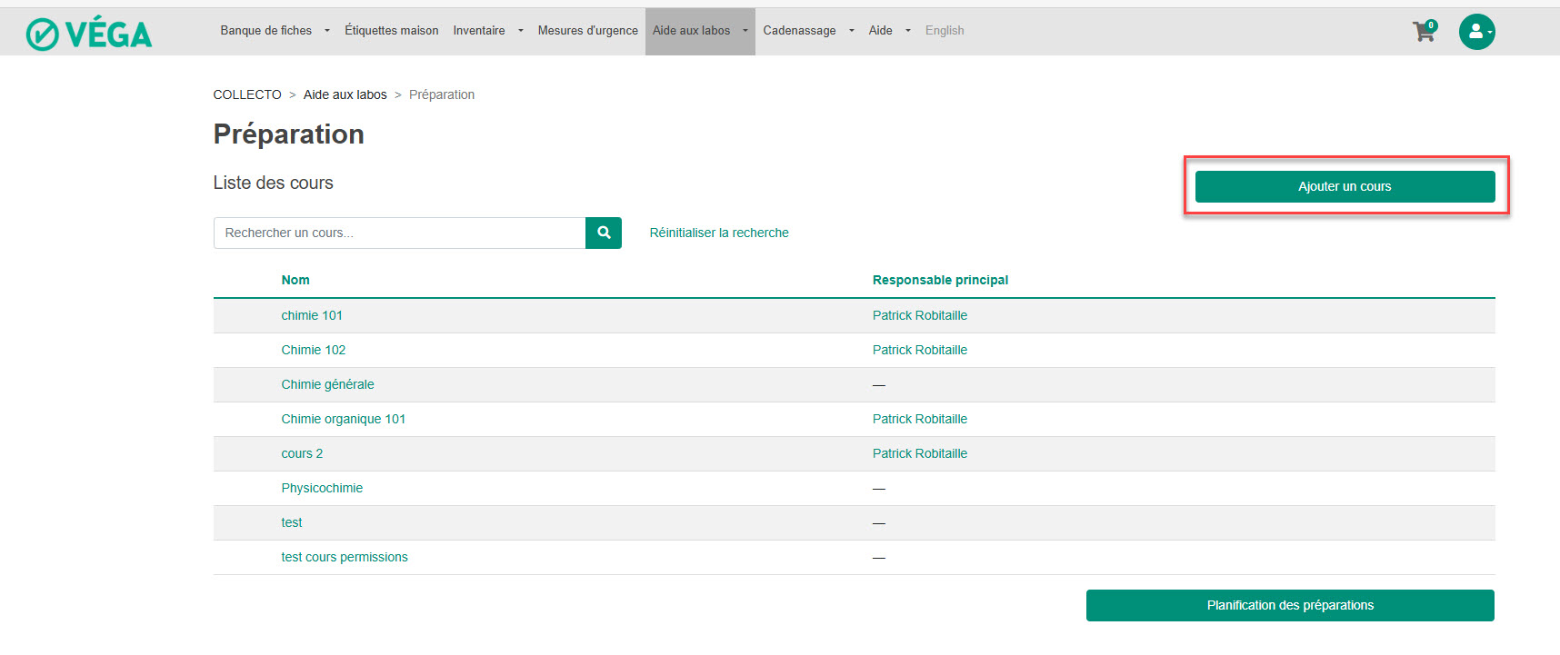Open the shopping cart icon
Image resolution: width=1560 pixels, height=655 pixels.
pos(1424,32)
